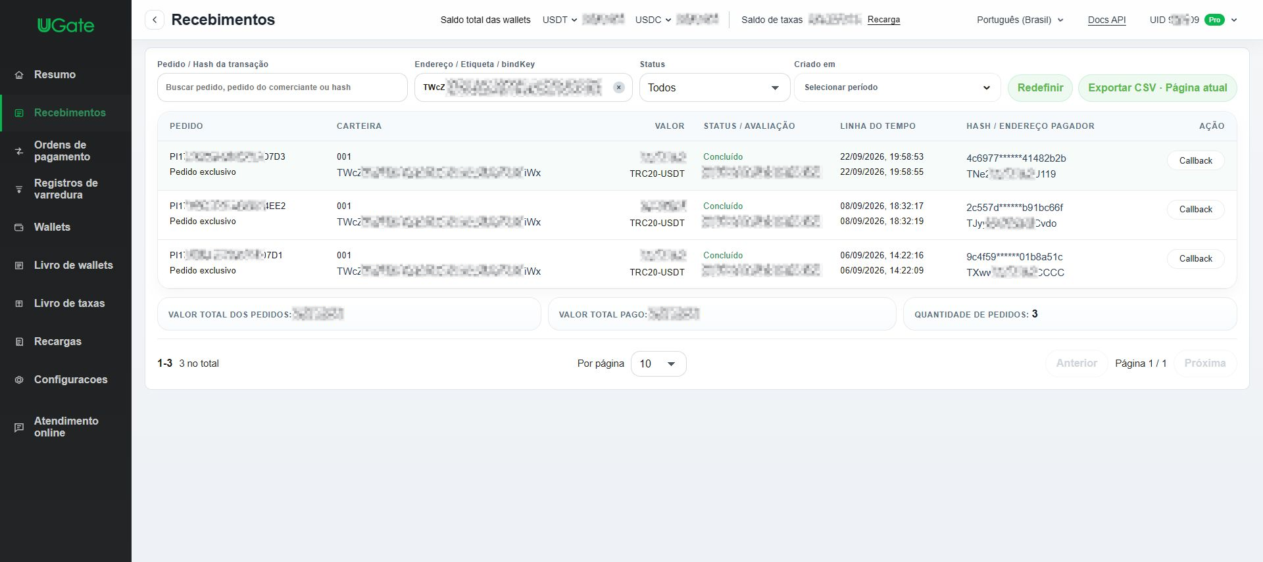Click the UGate logo
The image size is (1263, 562).
tap(66, 26)
